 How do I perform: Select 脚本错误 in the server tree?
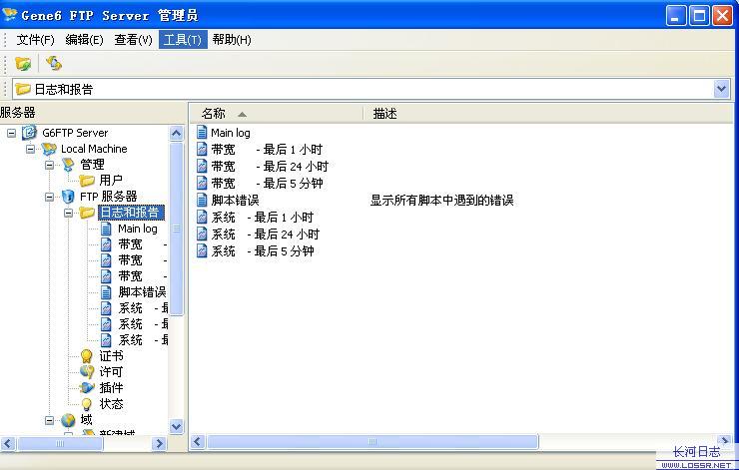pos(142,292)
